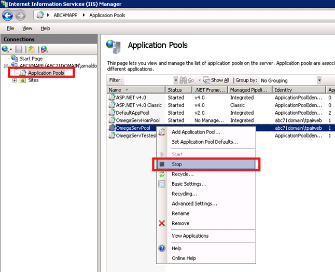Click the Help question mark icon
Image resolution: width=335 pixels, height=272 pixels.
coord(162,248)
